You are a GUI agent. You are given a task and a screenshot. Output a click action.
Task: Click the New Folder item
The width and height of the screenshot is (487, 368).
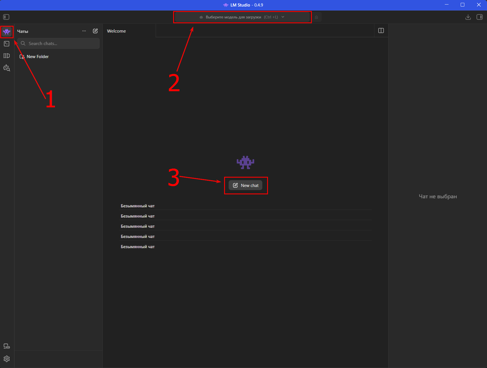[34, 57]
